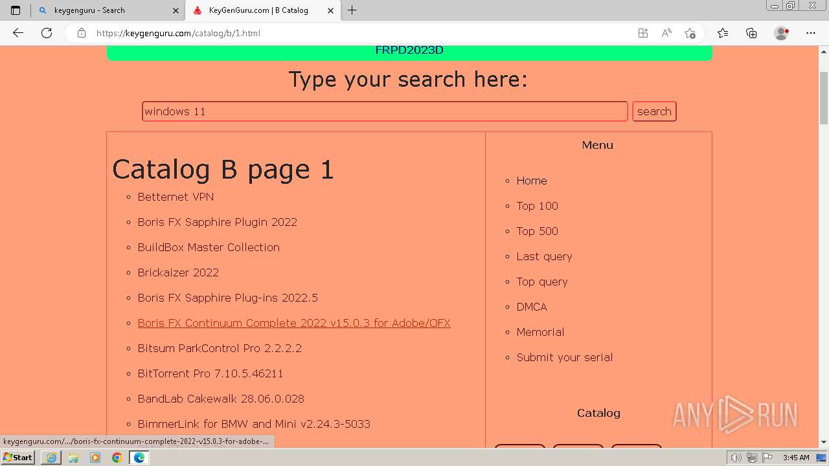
Task: Open the network tray icon
Action: tap(751, 458)
